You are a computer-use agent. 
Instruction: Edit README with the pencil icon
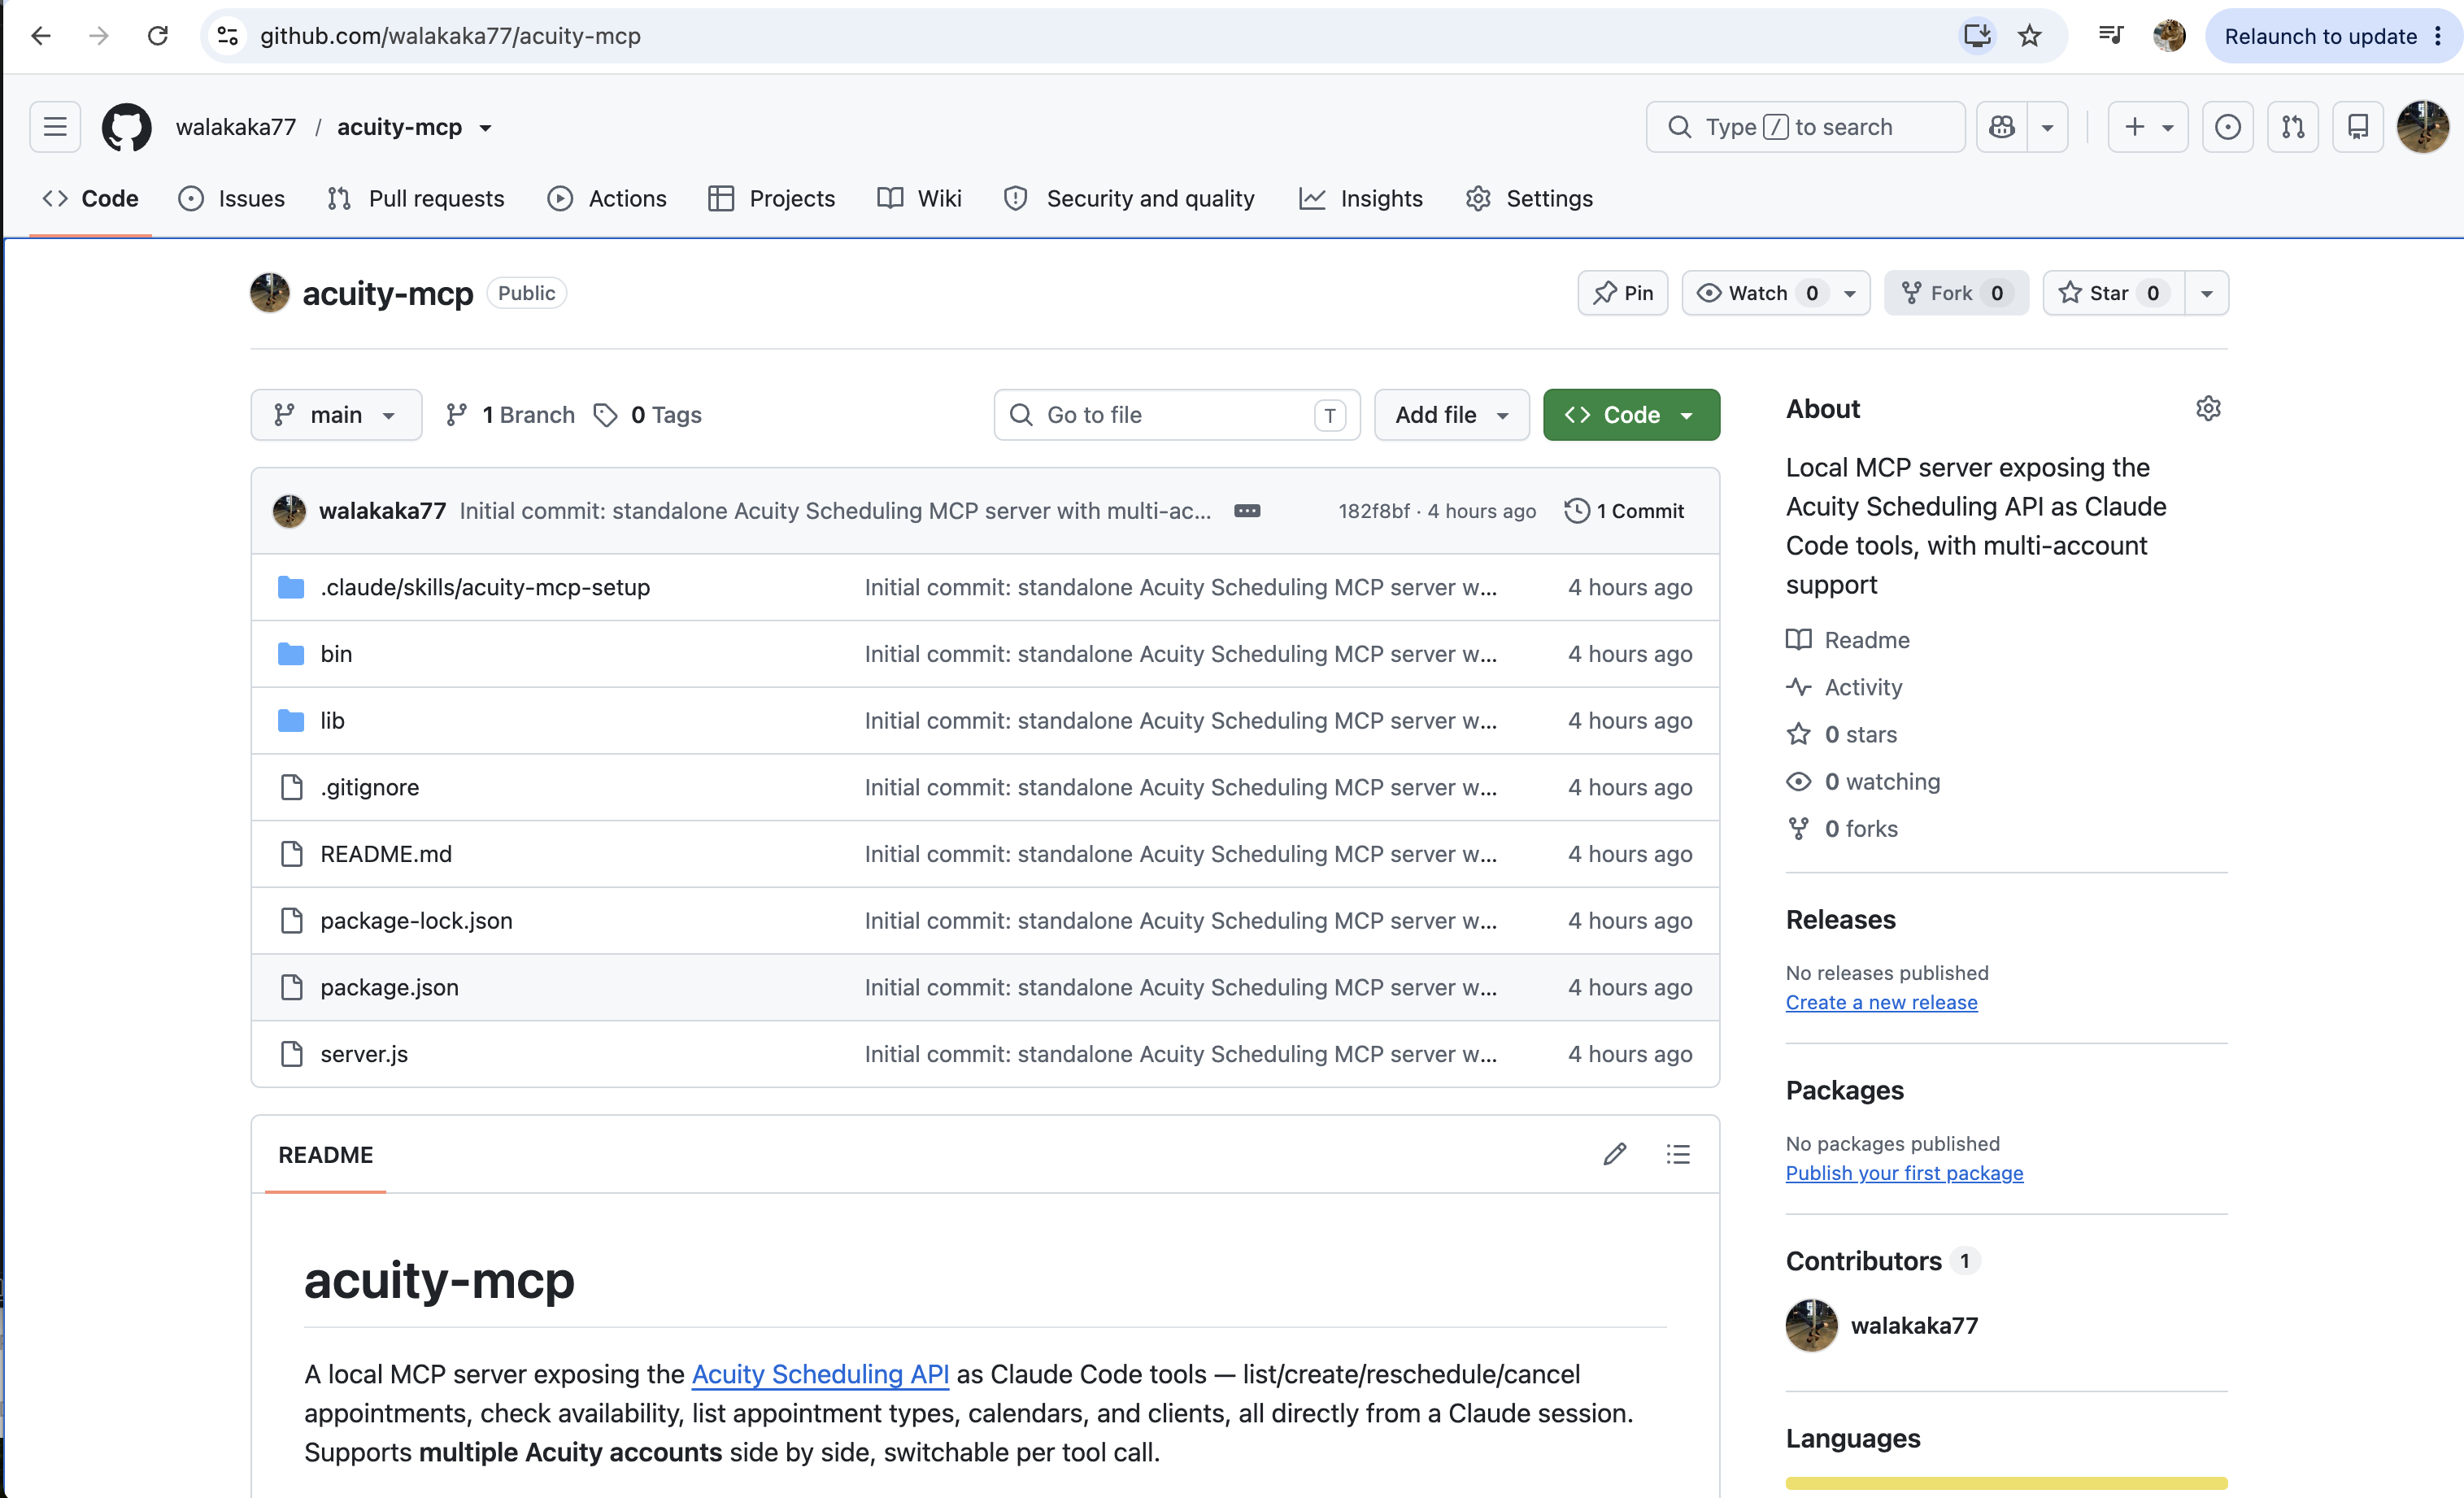pyautogui.click(x=1614, y=1154)
